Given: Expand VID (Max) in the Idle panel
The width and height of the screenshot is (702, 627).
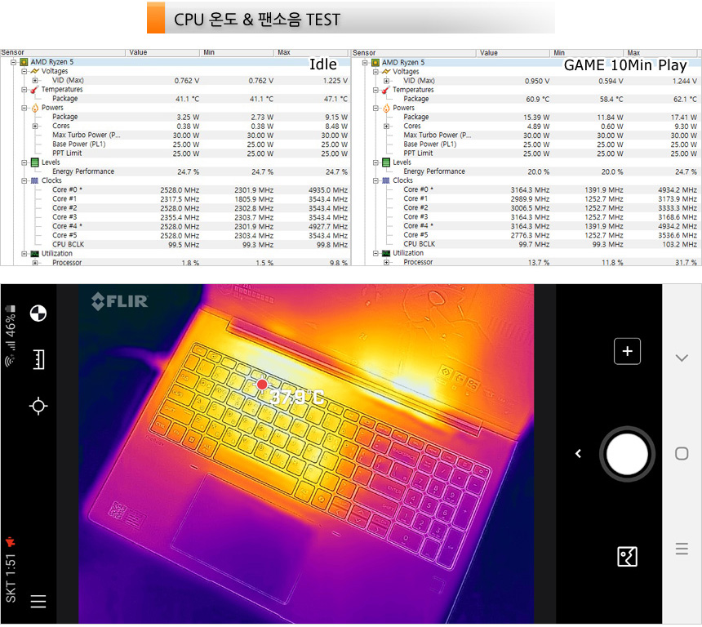Looking at the screenshot, I should tap(35, 81).
